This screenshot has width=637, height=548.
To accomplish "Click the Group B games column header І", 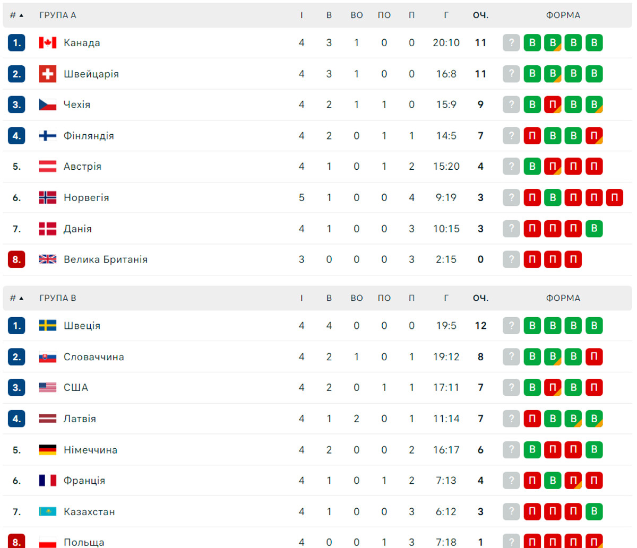I will coord(302,298).
